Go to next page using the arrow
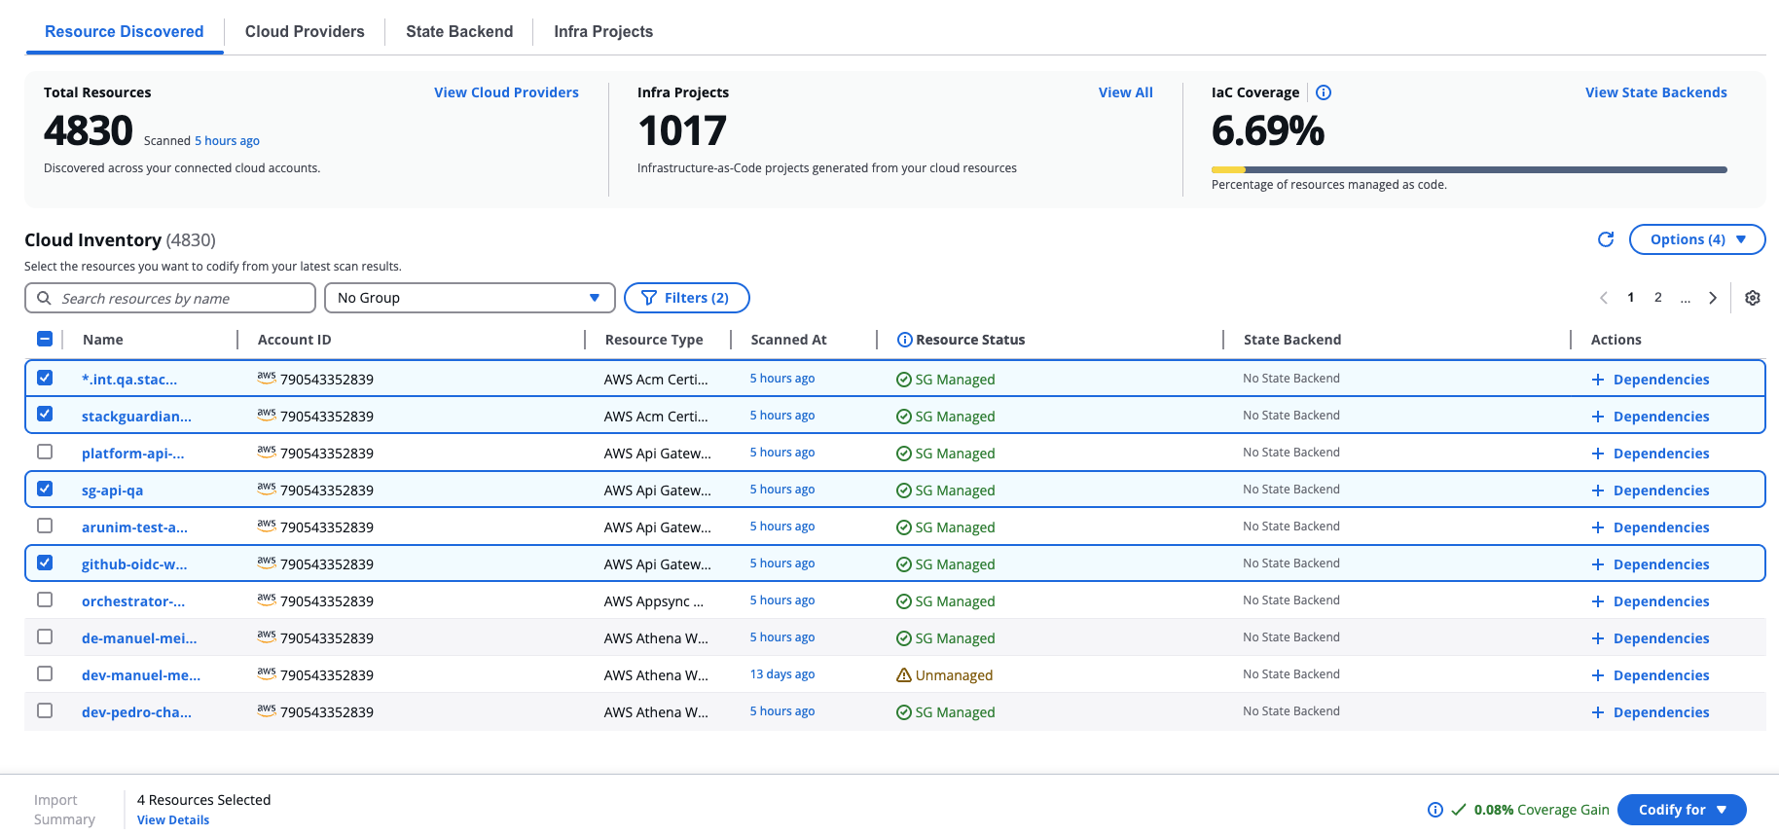This screenshot has width=1779, height=836. coord(1713,298)
